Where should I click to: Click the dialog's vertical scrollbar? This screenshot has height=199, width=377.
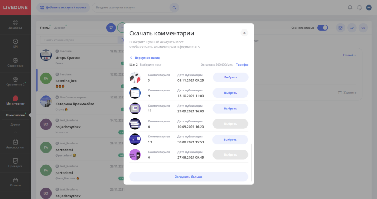252,162
